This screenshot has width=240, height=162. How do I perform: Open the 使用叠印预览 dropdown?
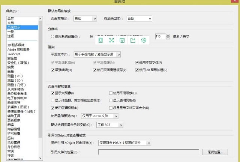pyautogui.click(x=99, y=116)
